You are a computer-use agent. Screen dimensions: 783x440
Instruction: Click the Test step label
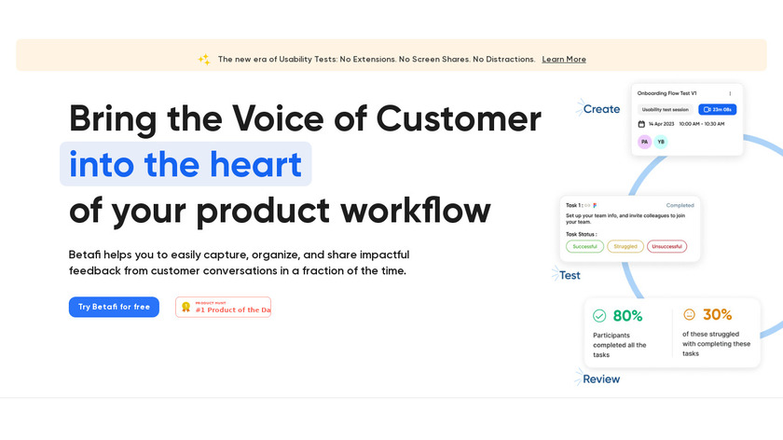[570, 275]
